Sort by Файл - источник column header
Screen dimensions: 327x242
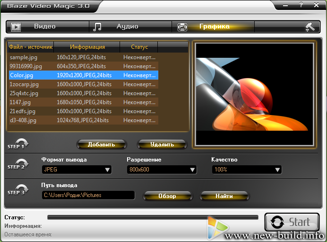[31, 47]
